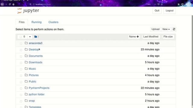
Task: Open the snap folder link
Action: pos(32,101)
